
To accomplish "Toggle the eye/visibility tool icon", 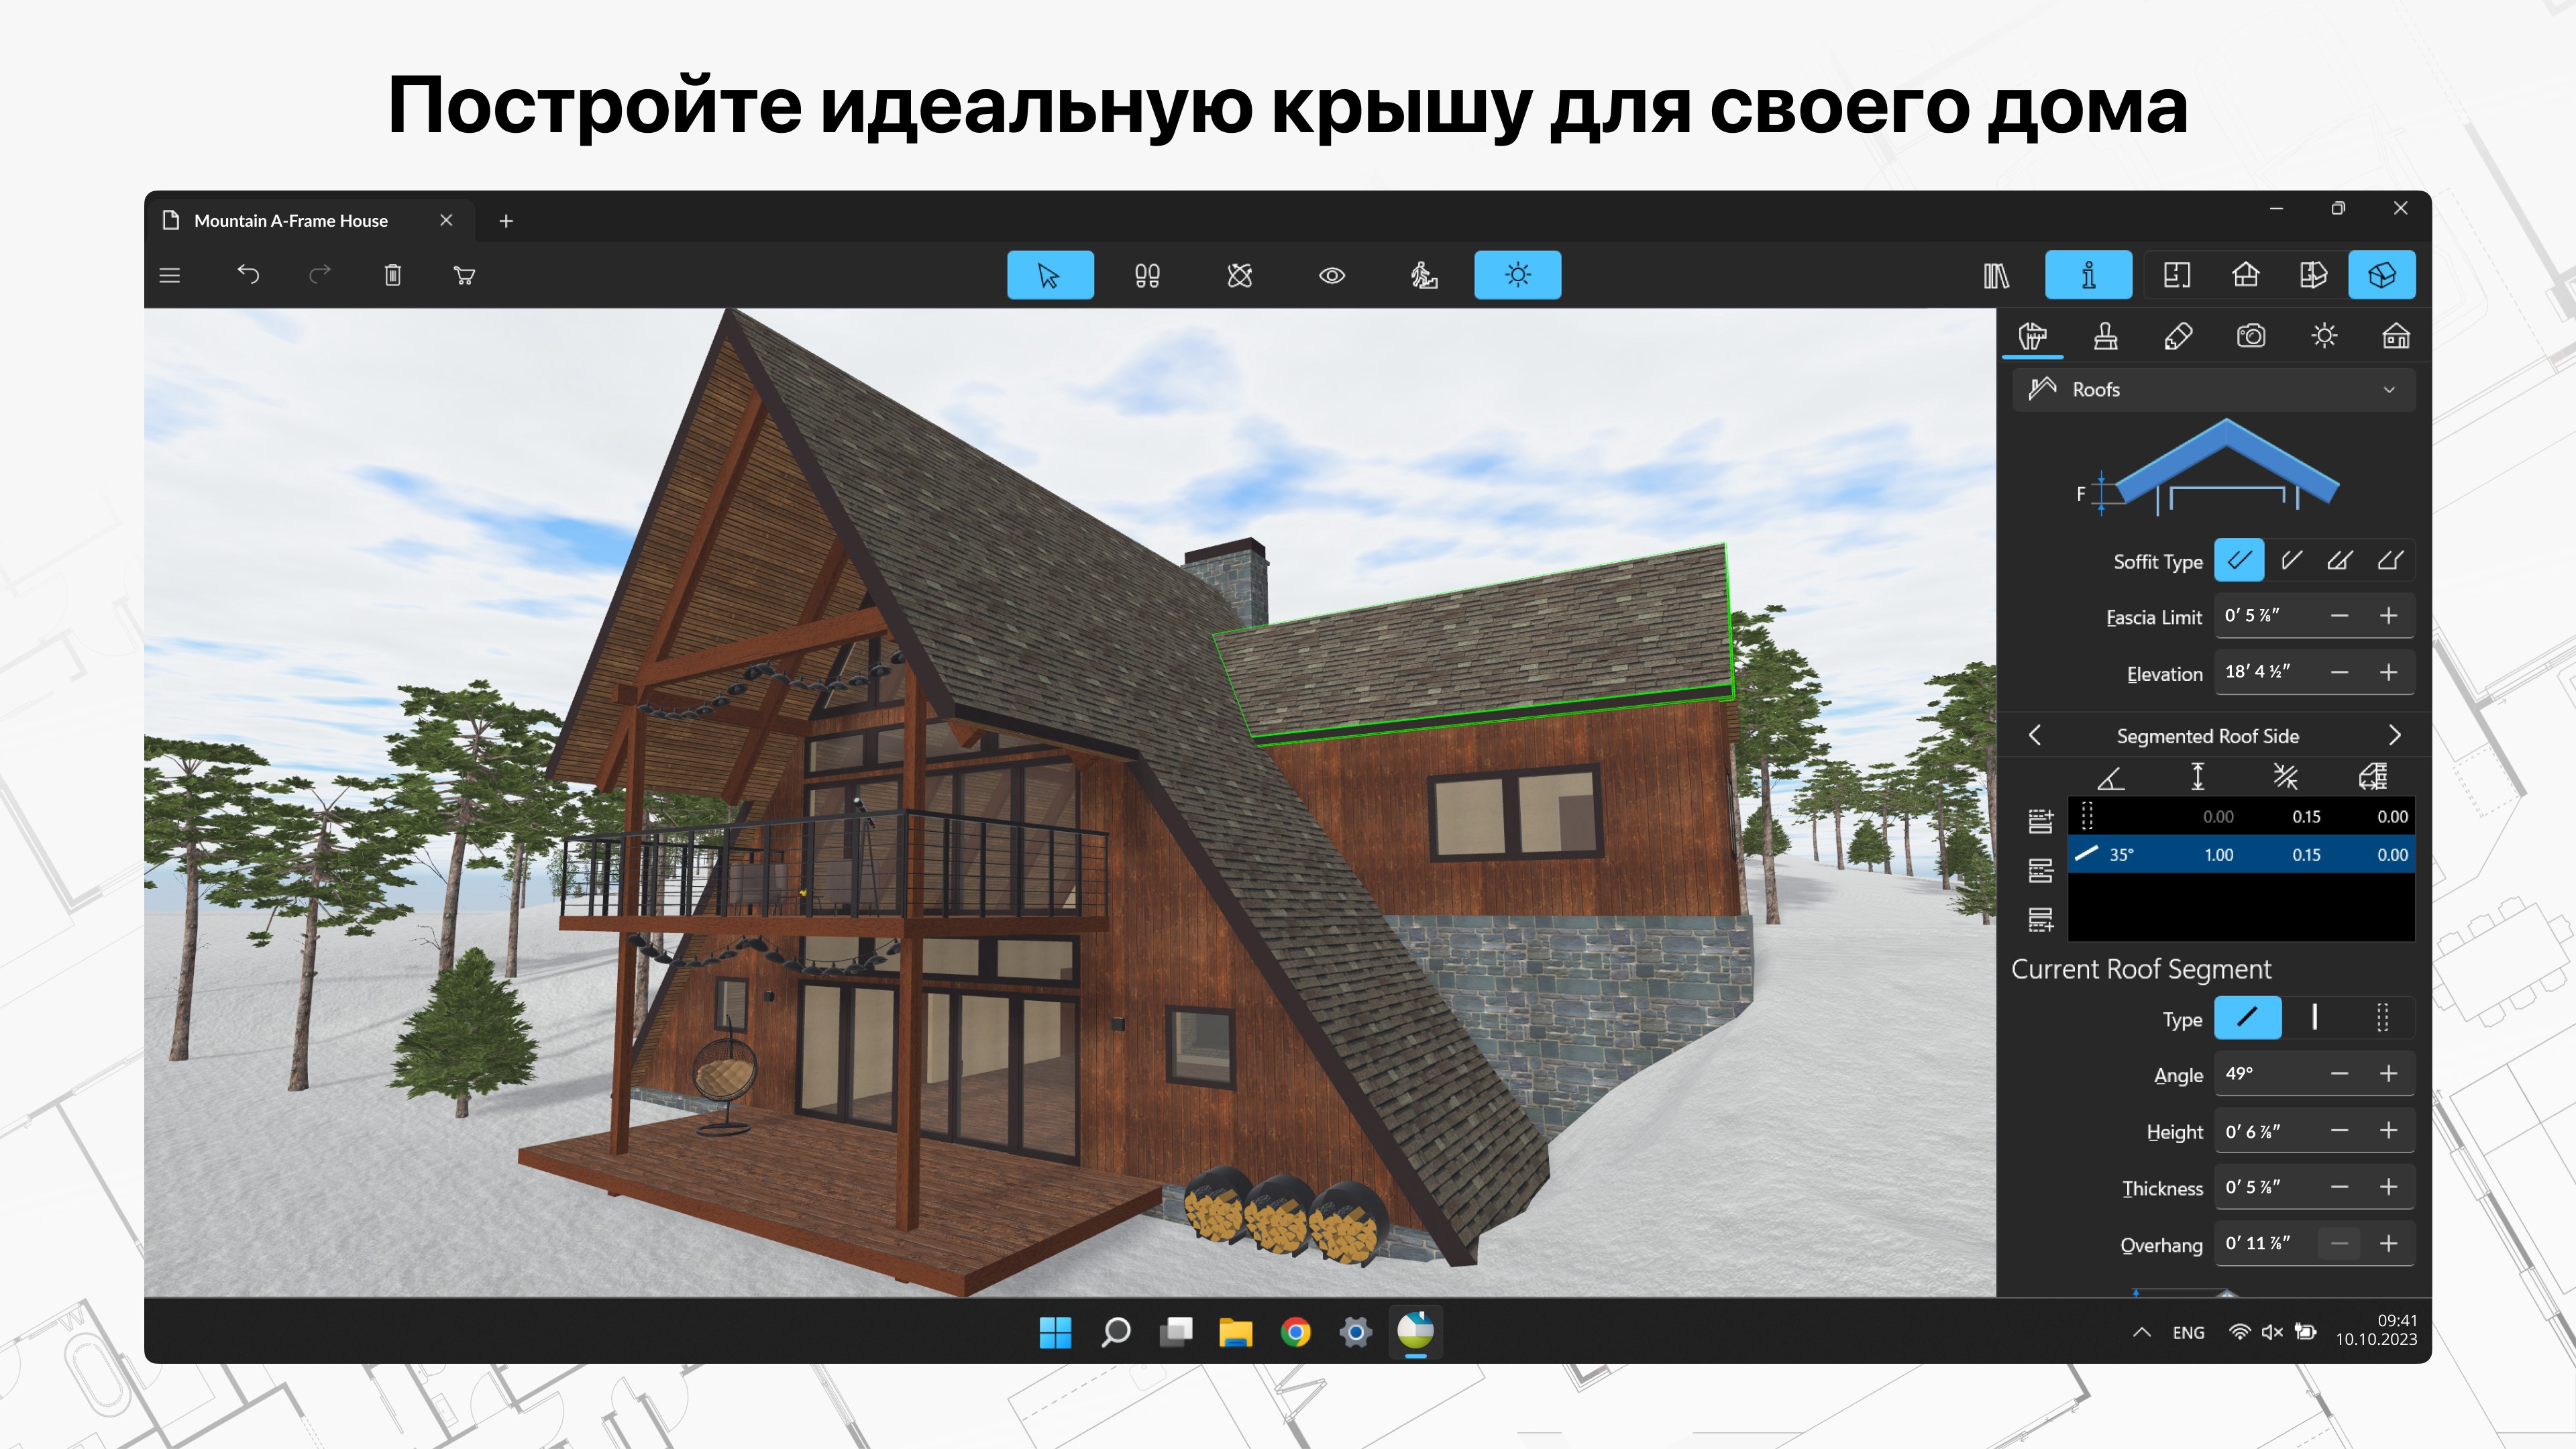I will (1330, 274).
